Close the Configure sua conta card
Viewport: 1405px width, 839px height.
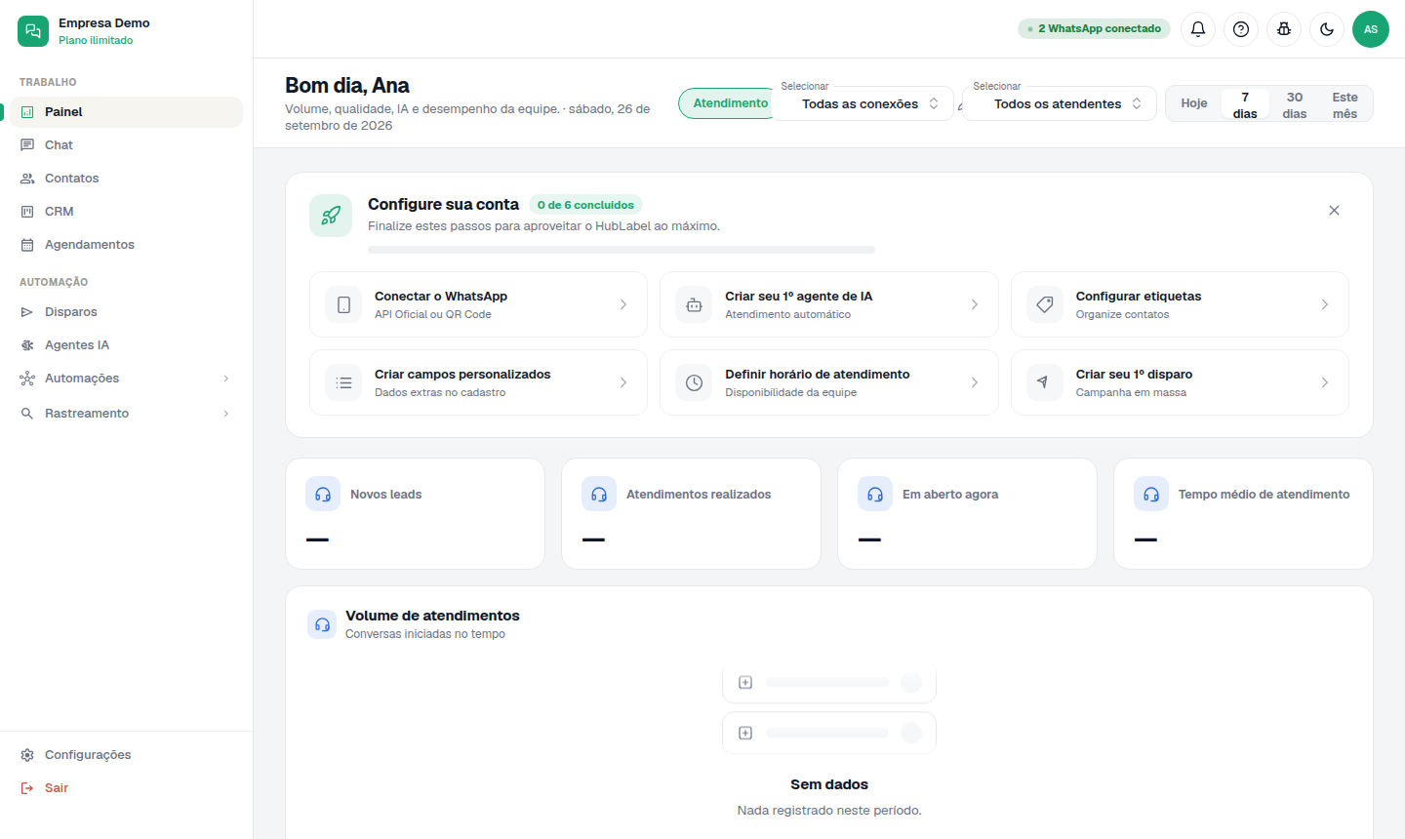1334,211
